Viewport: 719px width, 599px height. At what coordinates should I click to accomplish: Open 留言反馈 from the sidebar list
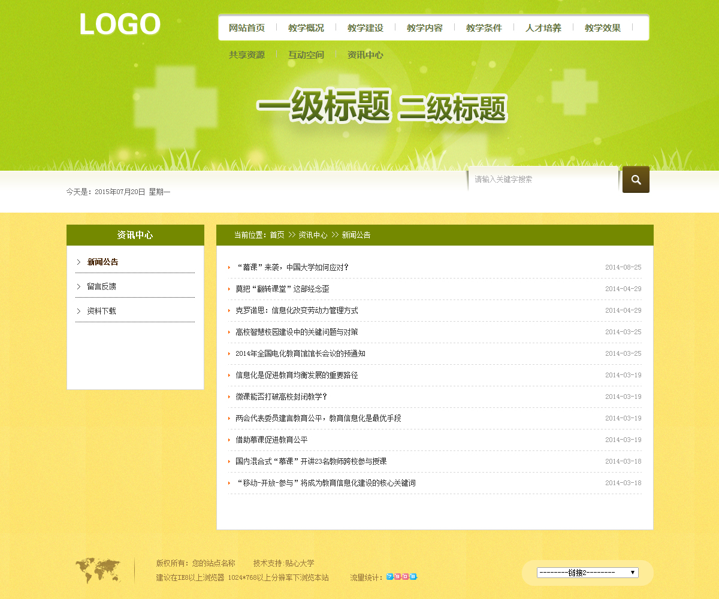pyautogui.click(x=102, y=287)
